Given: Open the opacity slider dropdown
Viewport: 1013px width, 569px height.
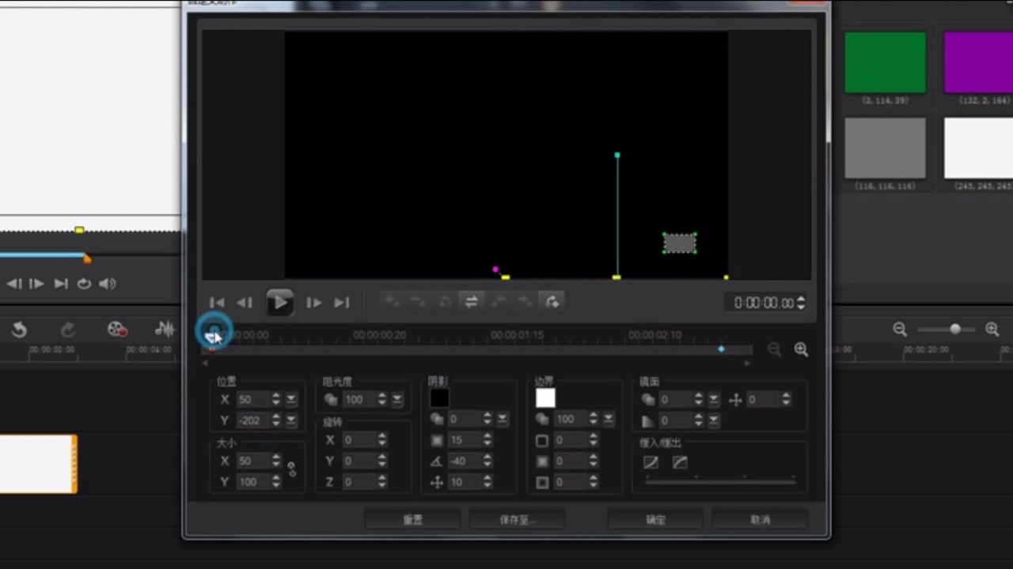Looking at the screenshot, I should 397,399.
